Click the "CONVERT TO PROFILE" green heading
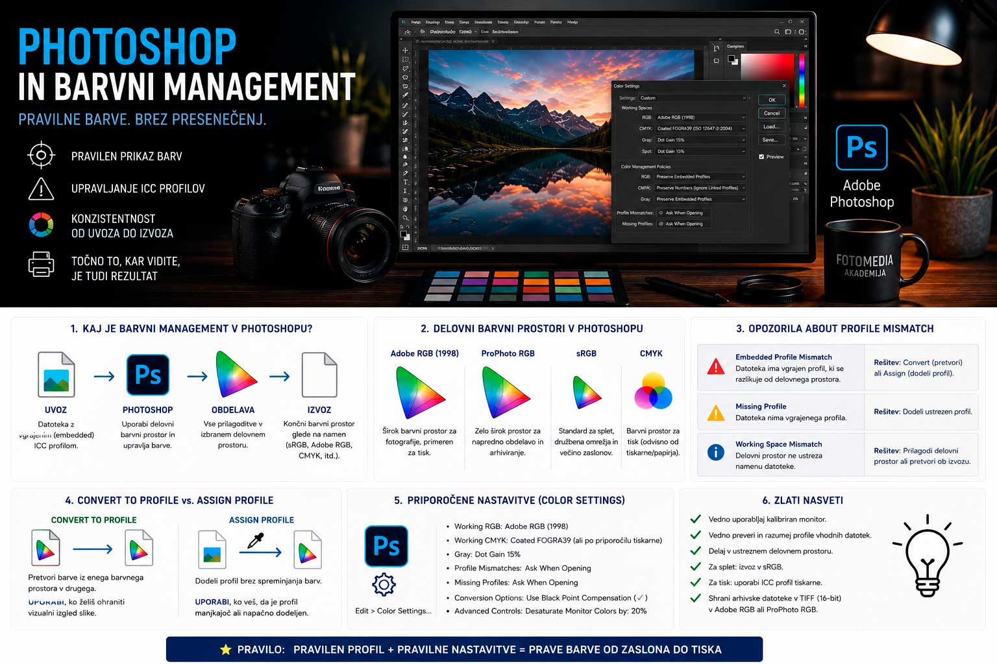Viewport: 997px width, 664px height. click(94, 520)
